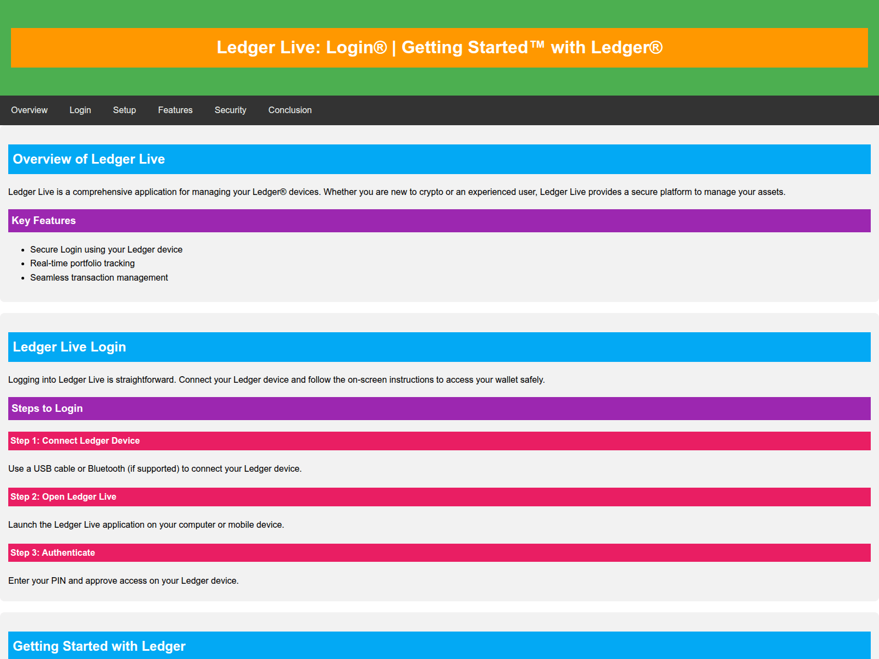The width and height of the screenshot is (879, 659).
Task: Open the Conclusion navigation link
Action: 290,110
